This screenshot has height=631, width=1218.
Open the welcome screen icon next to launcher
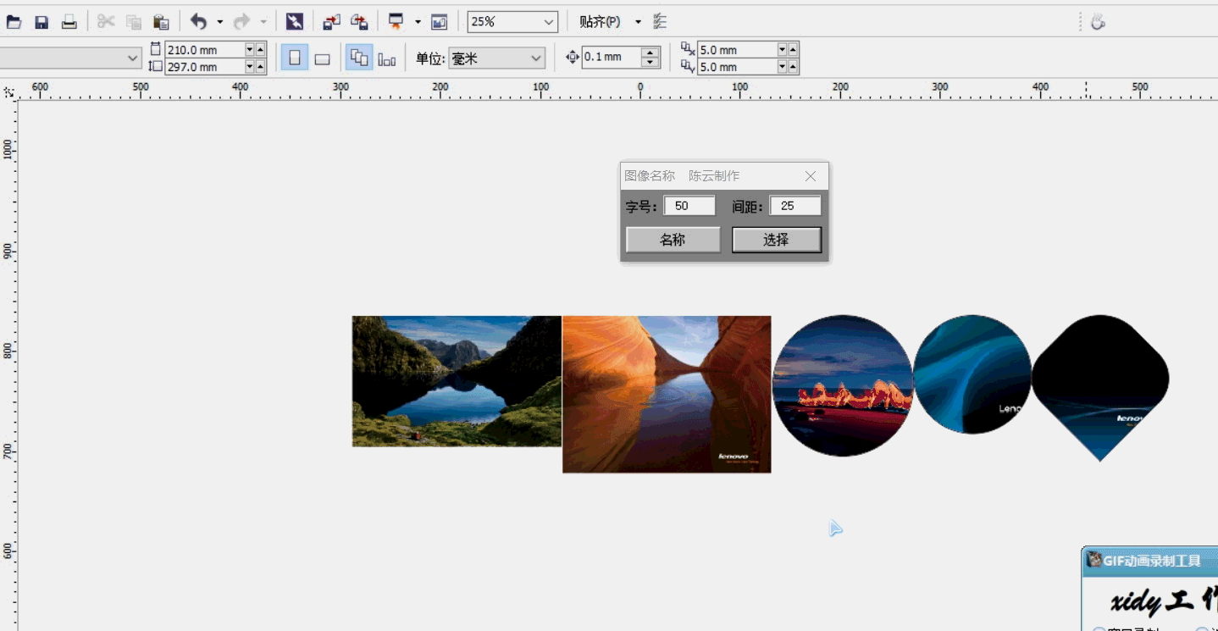click(439, 22)
